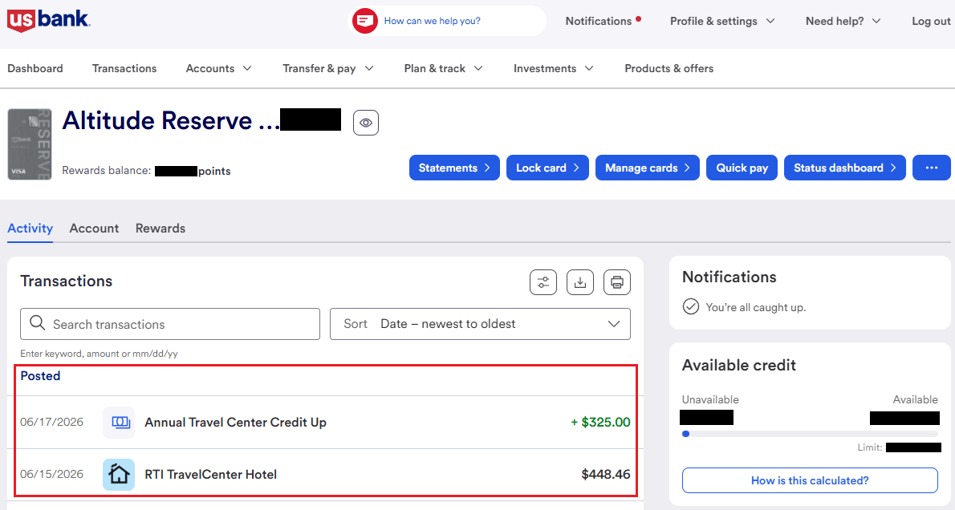Screen dimensions: 955x510
Task: Download transactions with the download icon
Action: 579,282
